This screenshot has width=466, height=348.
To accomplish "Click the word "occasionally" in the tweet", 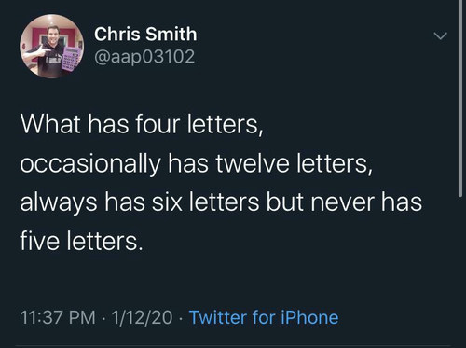I will (x=90, y=164).
